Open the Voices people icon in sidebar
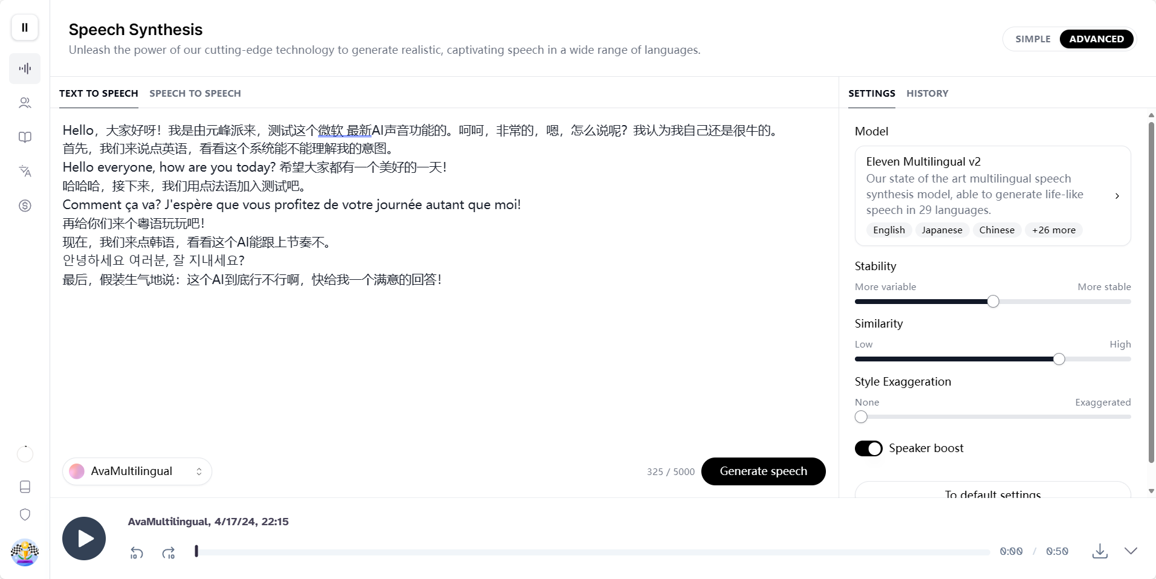Screen dimensions: 1156x579 pyautogui.click(x=25, y=103)
